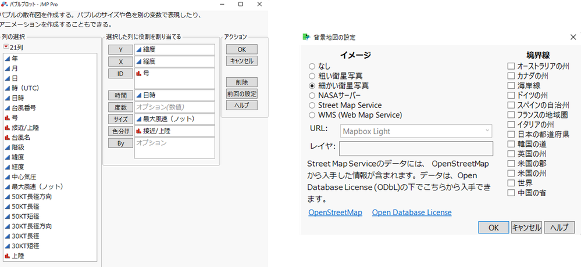
Task: Click the empty By option field
Action: [x=174, y=148]
